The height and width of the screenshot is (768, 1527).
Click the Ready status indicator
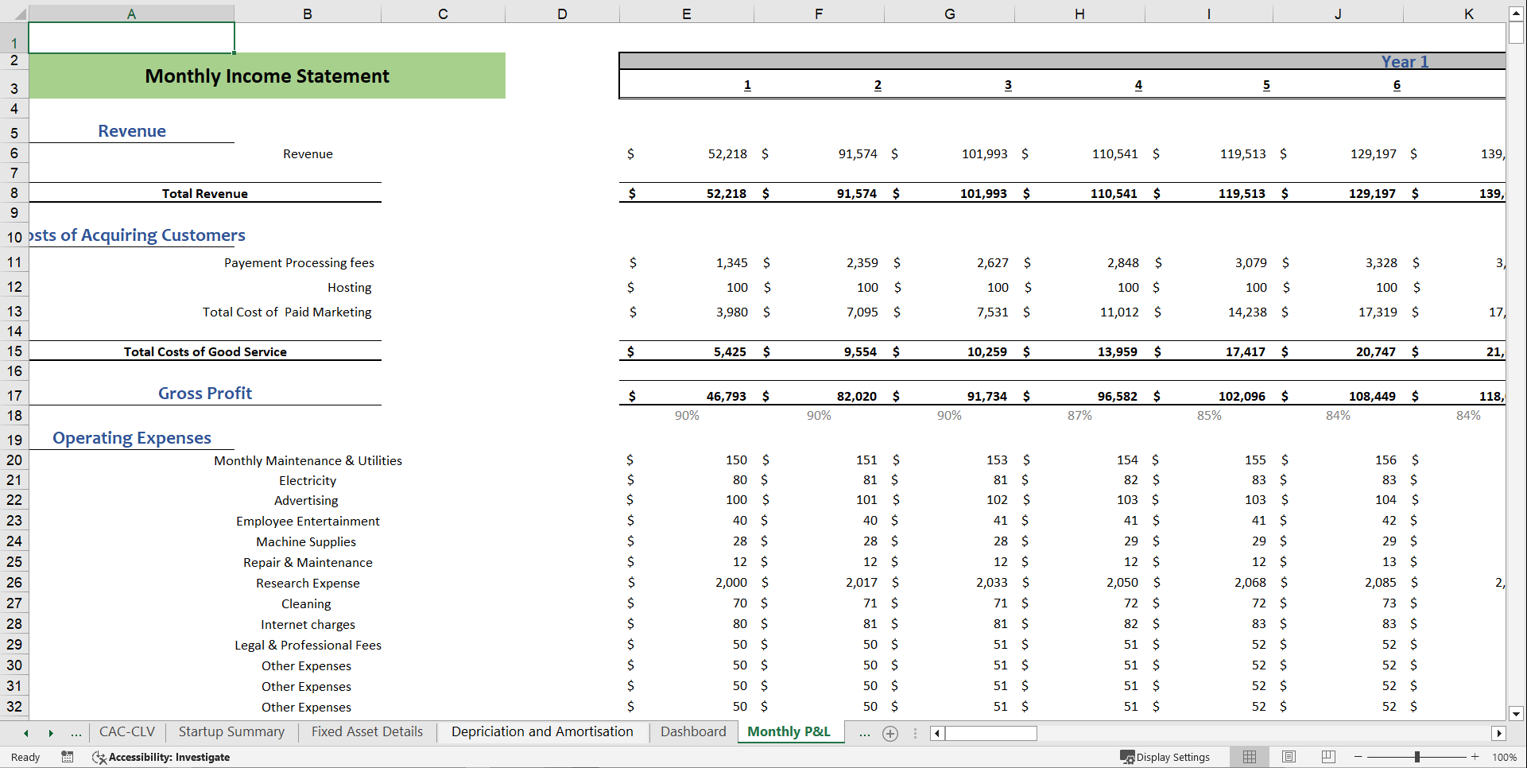point(25,757)
